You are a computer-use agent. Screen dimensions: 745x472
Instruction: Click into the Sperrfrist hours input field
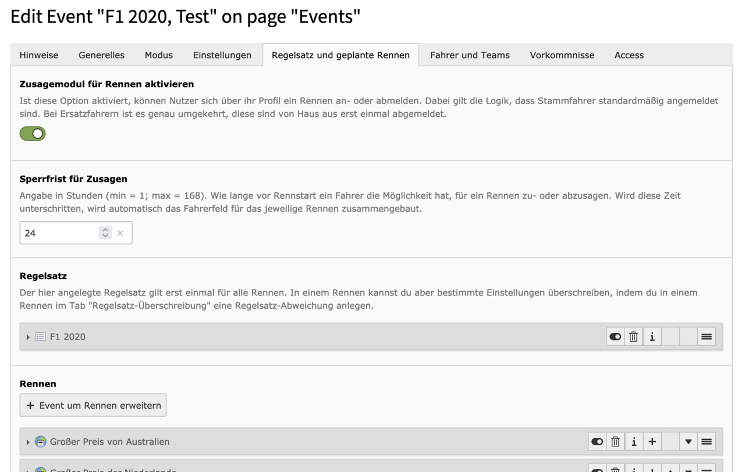tap(58, 233)
